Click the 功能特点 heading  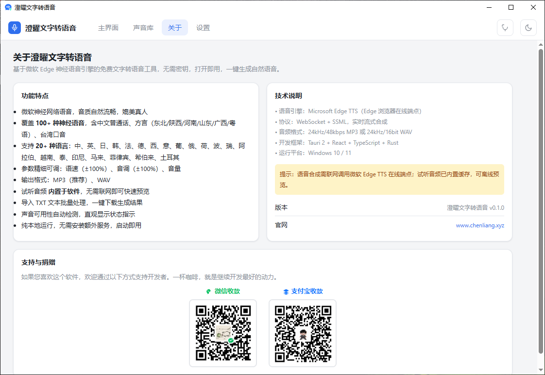click(x=35, y=96)
